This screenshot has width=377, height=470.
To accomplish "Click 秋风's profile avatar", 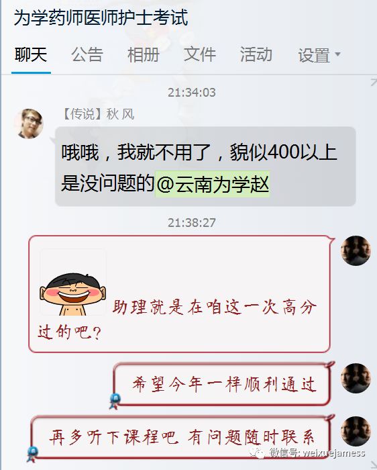I will [29, 124].
